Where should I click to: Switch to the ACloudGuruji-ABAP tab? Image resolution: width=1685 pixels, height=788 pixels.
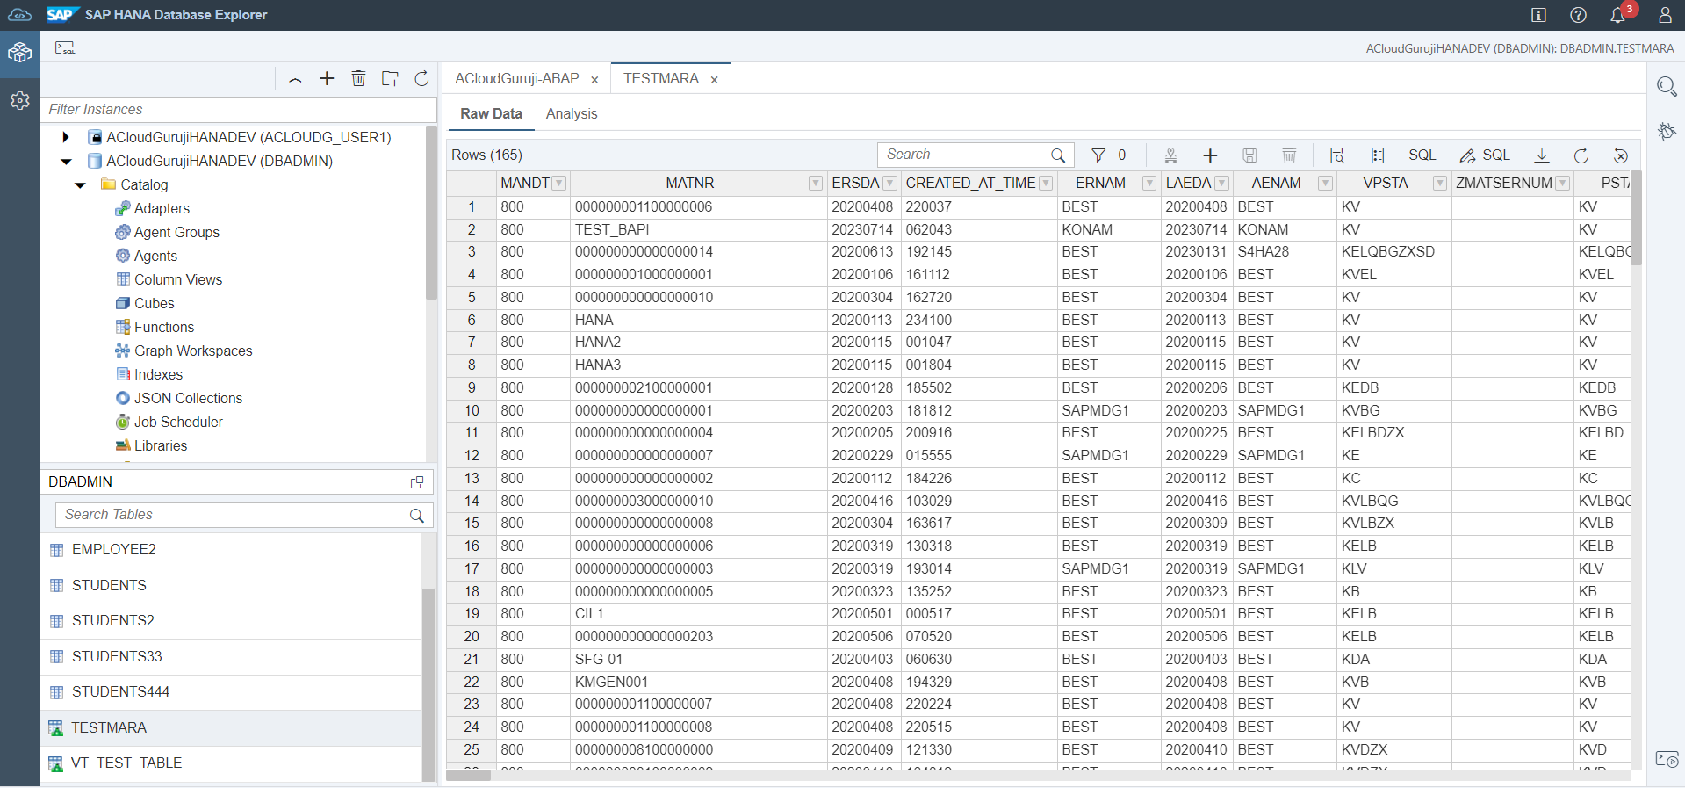coord(516,79)
